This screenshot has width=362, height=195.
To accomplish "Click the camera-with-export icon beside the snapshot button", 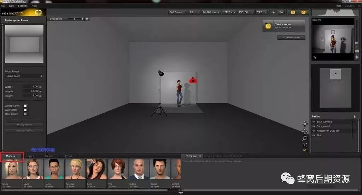I will (303, 12).
